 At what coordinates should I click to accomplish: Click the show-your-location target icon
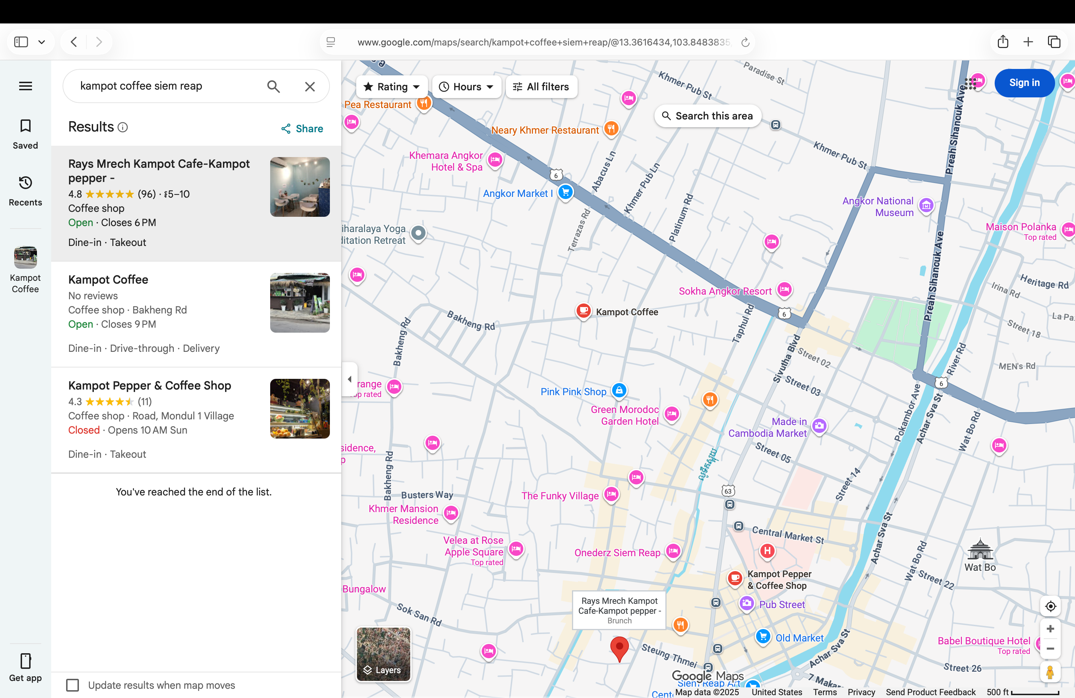(x=1050, y=606)
